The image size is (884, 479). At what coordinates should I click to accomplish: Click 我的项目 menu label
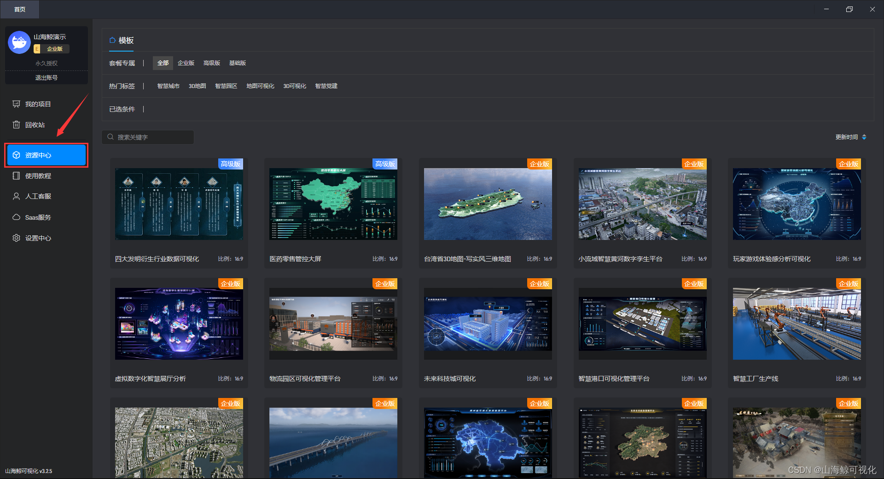38,104
